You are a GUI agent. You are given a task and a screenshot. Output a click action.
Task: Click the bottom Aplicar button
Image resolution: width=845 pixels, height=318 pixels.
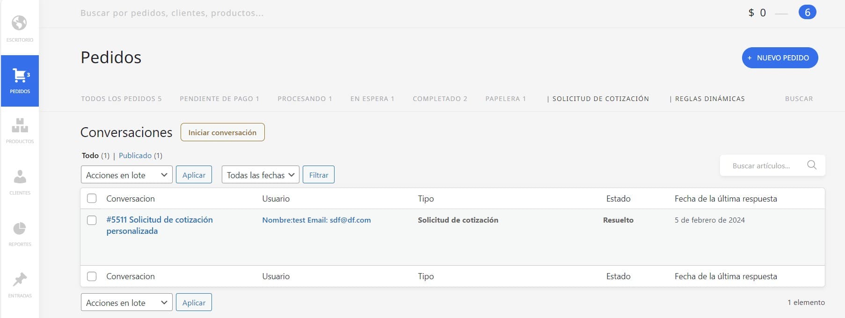tap(194, 303)
